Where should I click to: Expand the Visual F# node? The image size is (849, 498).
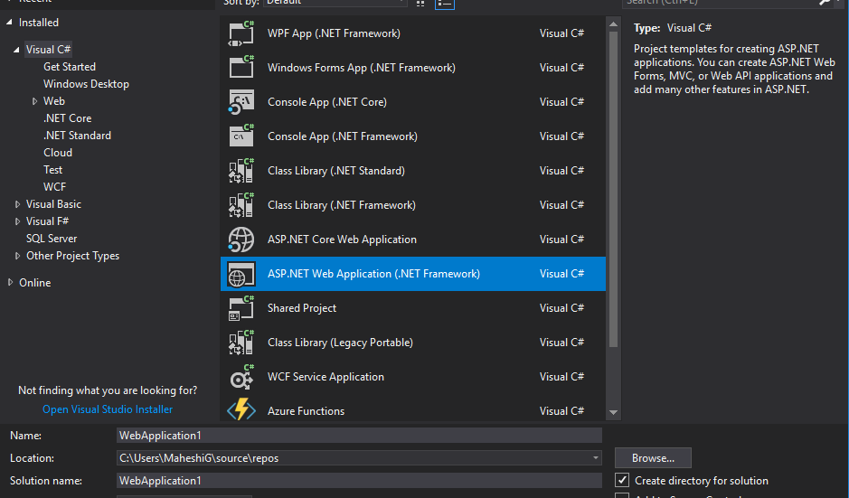17,221
